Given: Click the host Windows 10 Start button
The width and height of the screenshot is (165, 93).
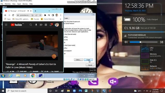Looking at the screenshot, I should click(3, 91).
